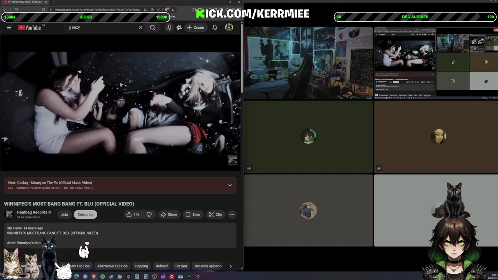Screen dimensions: 498x280
Task: Clear the 'g eazy' search text
Action: tap(140, 28)
